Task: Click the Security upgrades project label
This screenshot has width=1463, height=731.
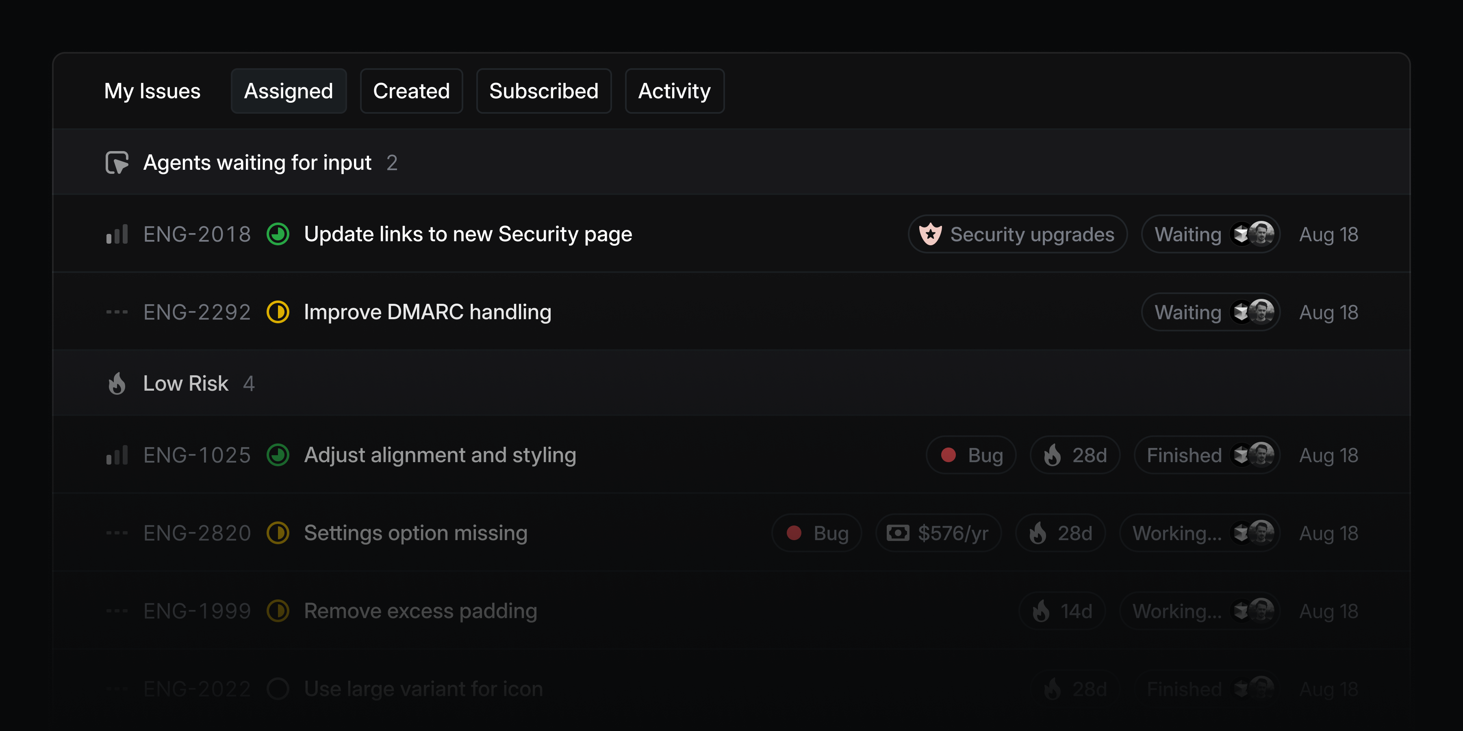Action: pos(1017,234)
